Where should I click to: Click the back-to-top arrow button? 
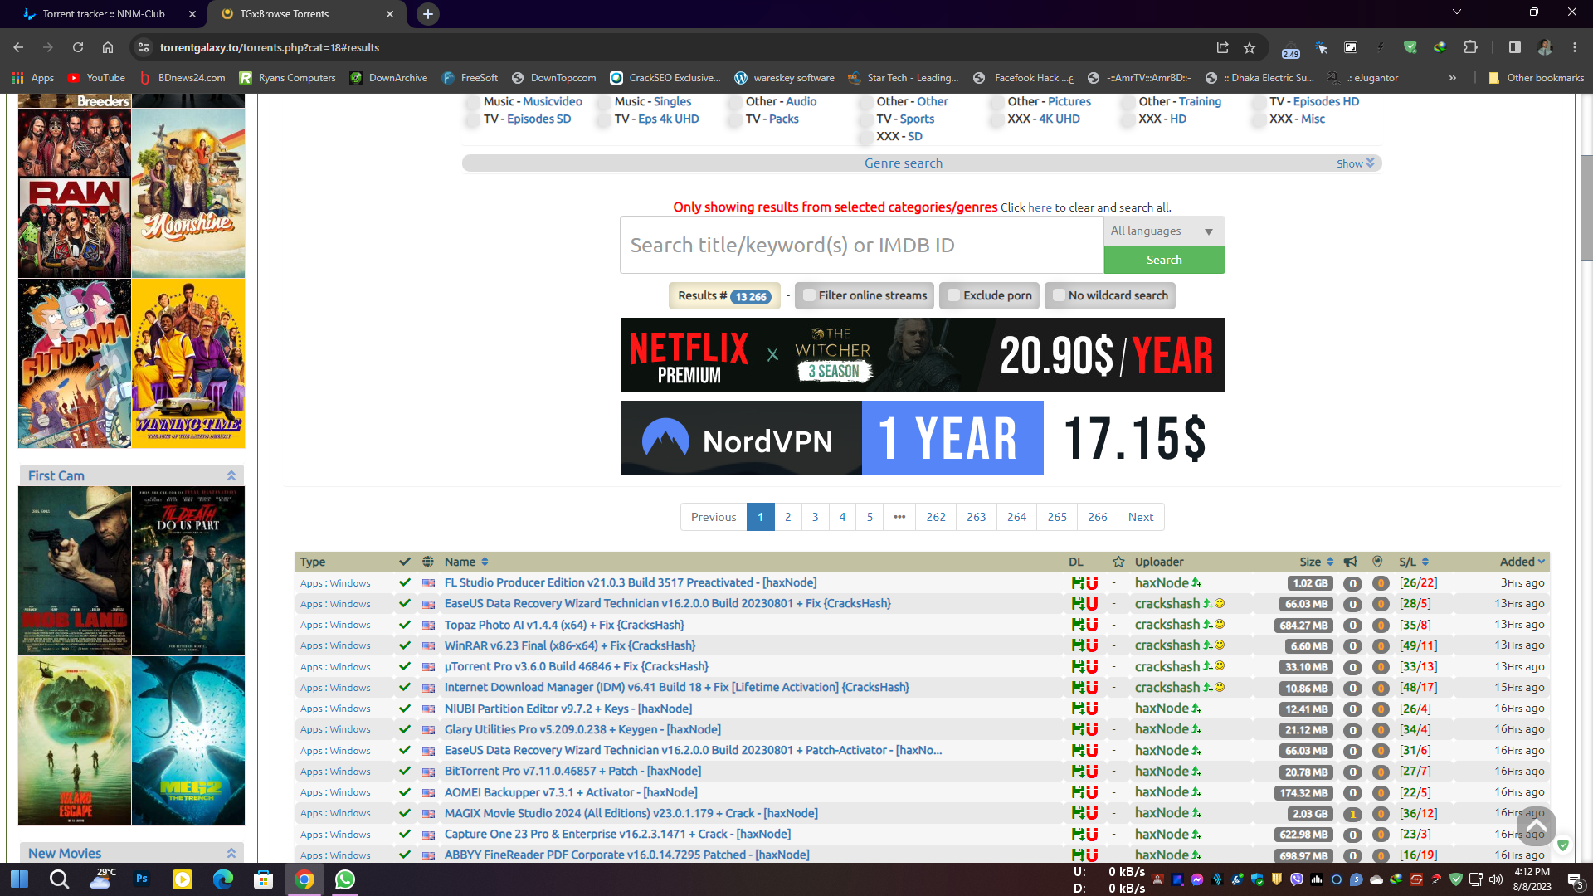click(x=1536, y=826)
